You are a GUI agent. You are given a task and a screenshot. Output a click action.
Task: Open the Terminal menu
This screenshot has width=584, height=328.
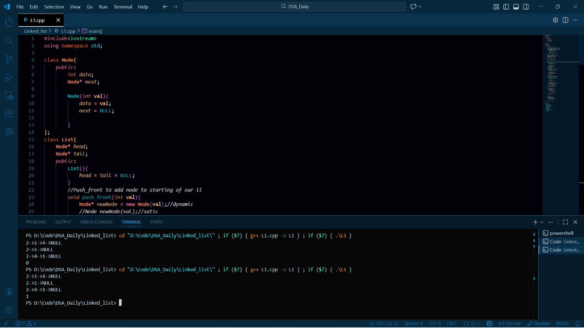coord(122,6)
